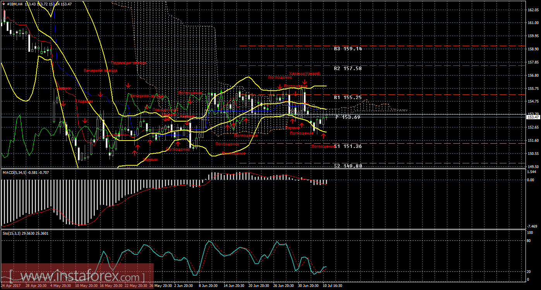The height and width of the screenshot is (290, 541).
Task: Click the 159.95 price axis value
Action: 533,36
